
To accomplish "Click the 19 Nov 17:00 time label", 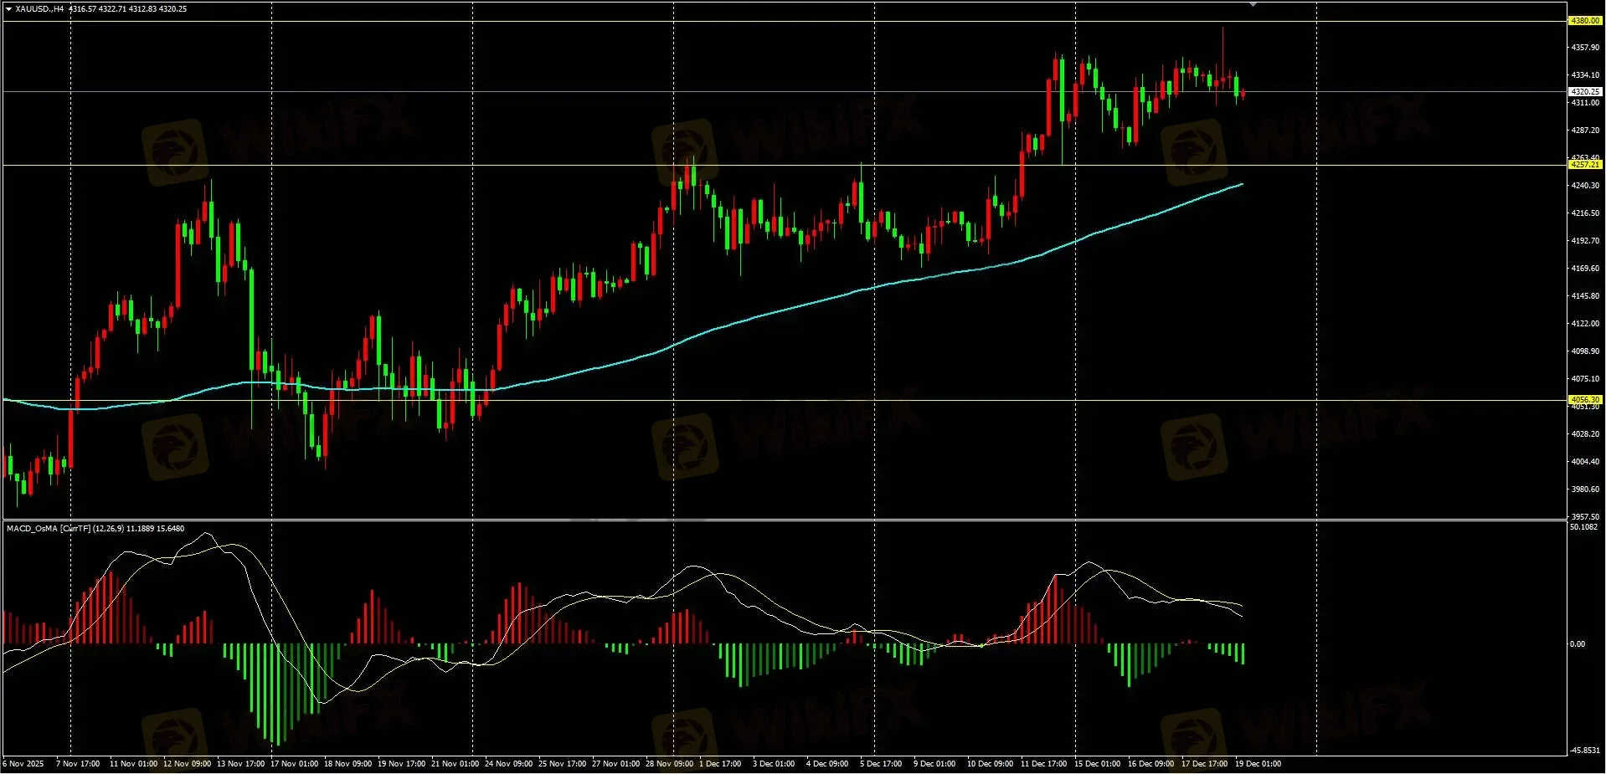I will tap(401, 764).
